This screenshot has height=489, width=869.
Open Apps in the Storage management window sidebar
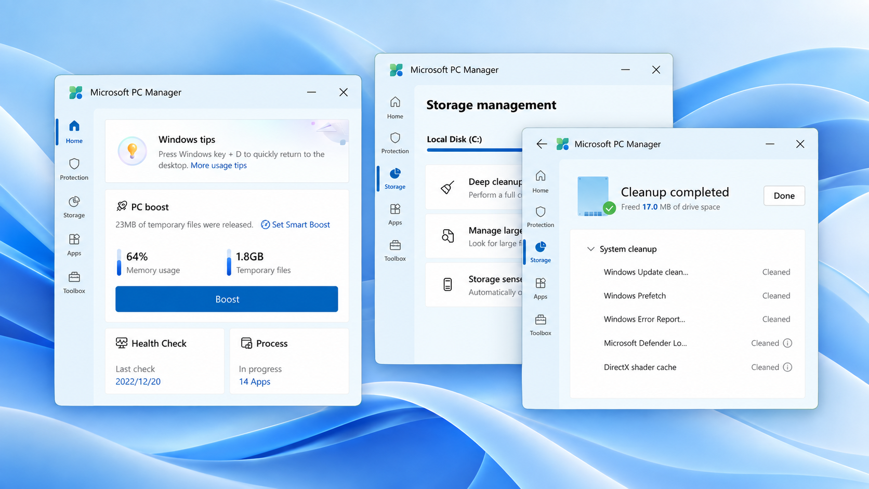coord(395,214)
